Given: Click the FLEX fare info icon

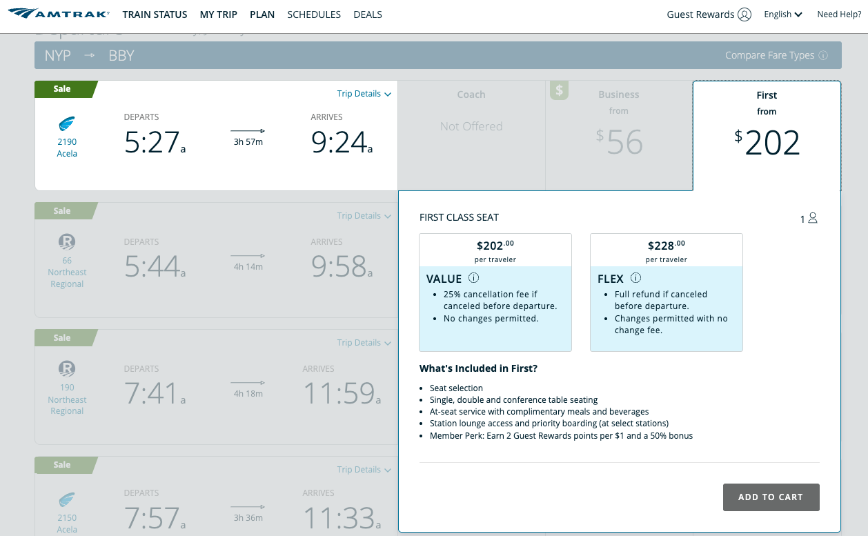Looking at the screenshot, I should (x=635, y=278).
